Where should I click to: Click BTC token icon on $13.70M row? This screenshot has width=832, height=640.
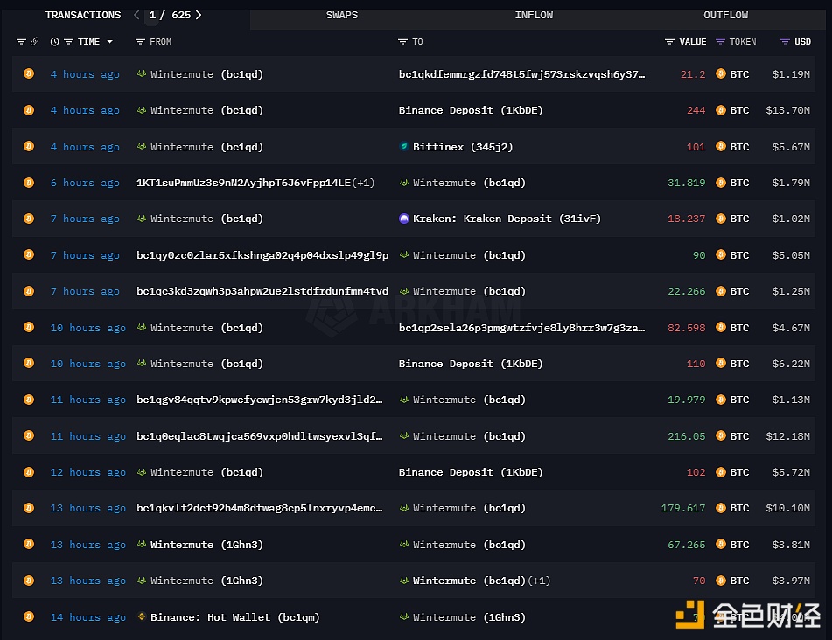click(721, 110)
